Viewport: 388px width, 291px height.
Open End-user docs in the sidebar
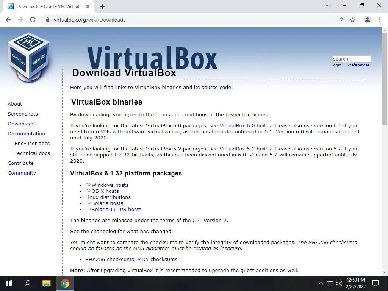[x=32, y=144]
